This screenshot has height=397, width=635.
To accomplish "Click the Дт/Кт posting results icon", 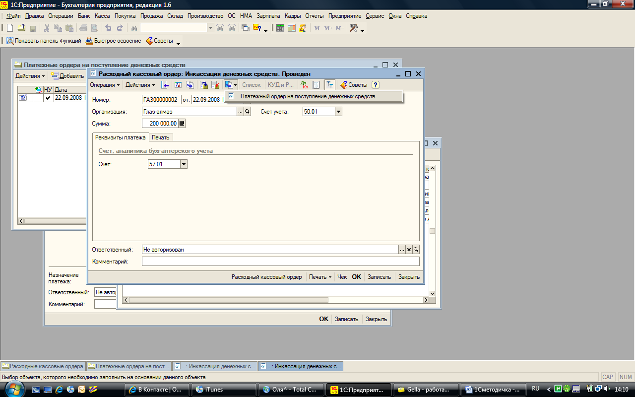I will coord(305,85).
